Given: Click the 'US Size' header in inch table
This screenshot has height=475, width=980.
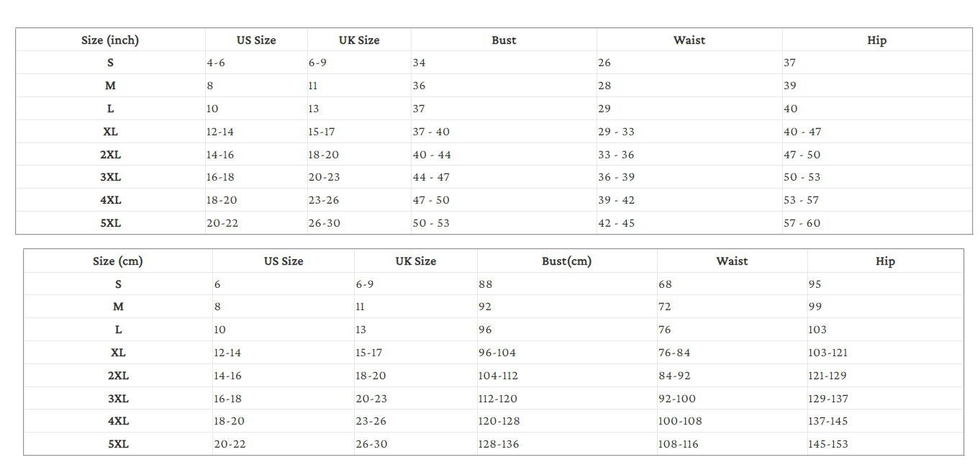Looking at the screenshot, I should coord(256,40).
